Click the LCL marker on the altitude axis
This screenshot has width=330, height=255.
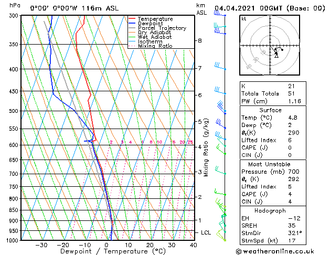coord(206,232)
